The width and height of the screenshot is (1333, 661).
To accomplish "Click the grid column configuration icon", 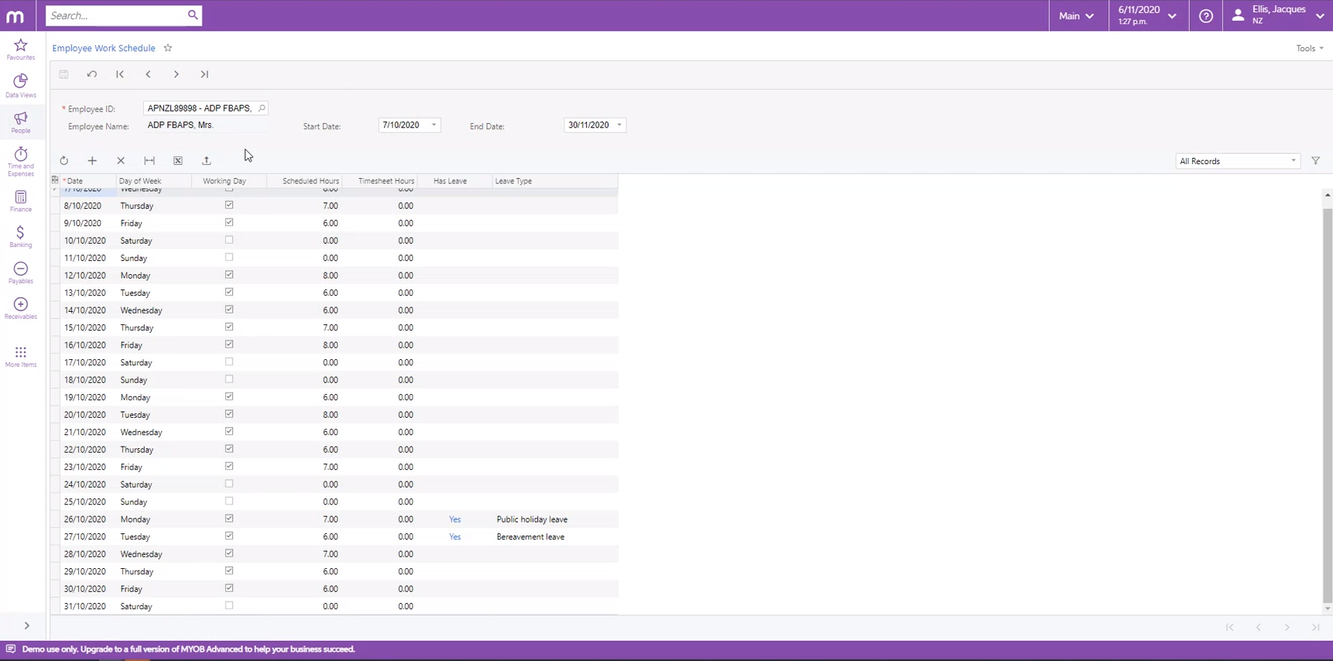I will (x=55, y=180).
